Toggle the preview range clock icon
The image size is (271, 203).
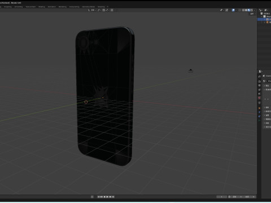tap(229, 197)
